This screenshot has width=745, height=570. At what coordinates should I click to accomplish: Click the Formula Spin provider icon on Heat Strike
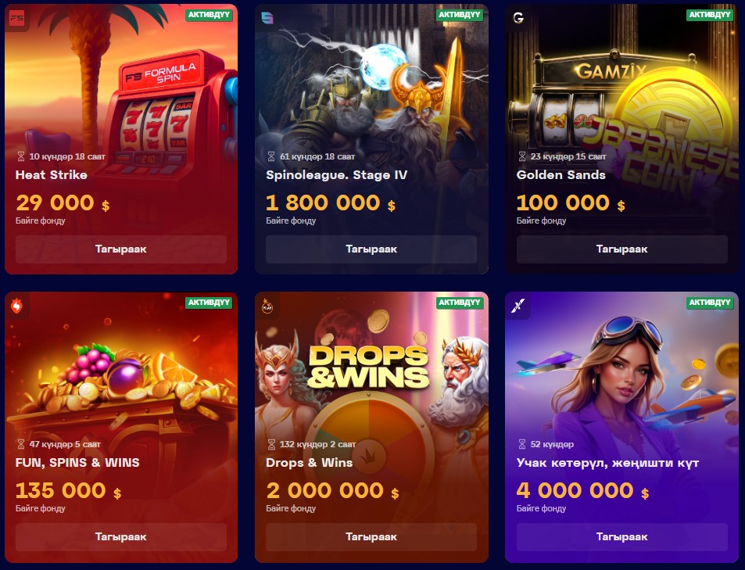17,19
